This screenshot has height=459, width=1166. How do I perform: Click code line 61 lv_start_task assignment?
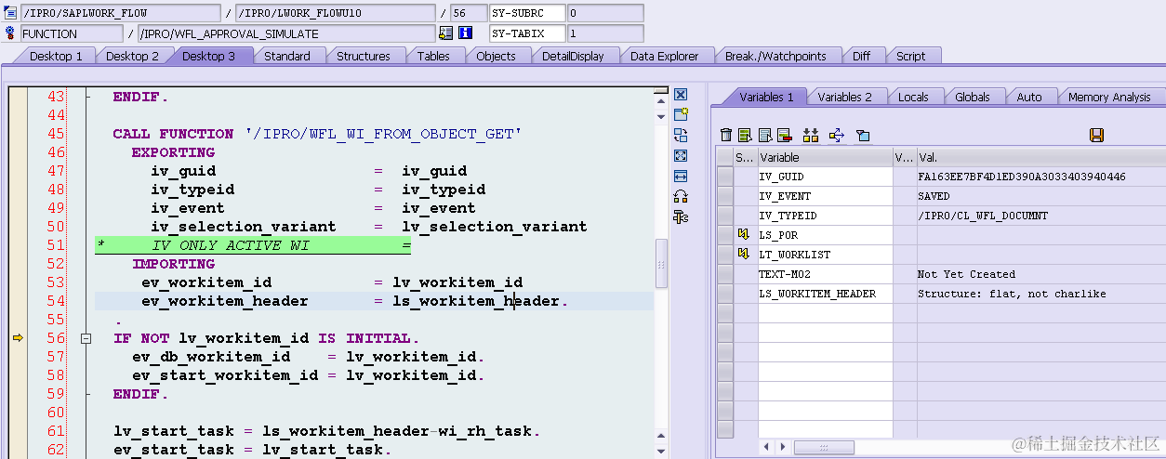[327, 431]
